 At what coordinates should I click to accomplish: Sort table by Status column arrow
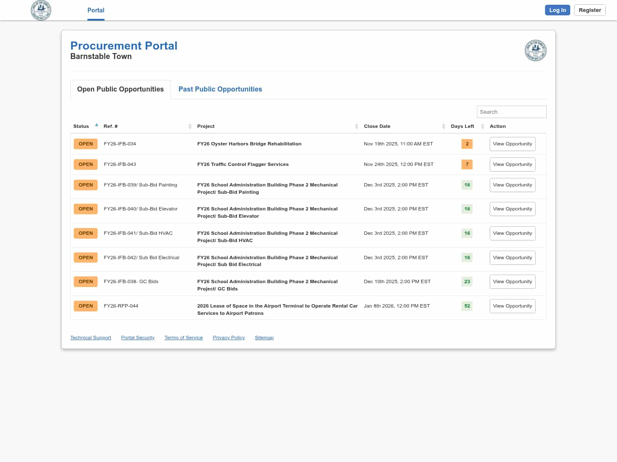tap(96, 125)
